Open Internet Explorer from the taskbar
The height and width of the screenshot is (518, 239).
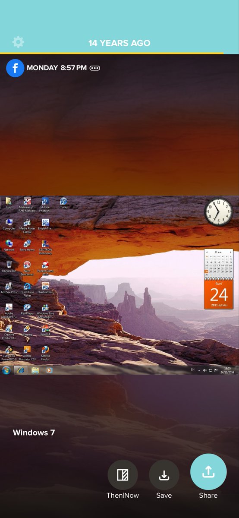point(20,370)
